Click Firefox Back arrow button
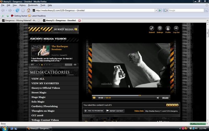 pyautogui.click(x=3, y=10)
